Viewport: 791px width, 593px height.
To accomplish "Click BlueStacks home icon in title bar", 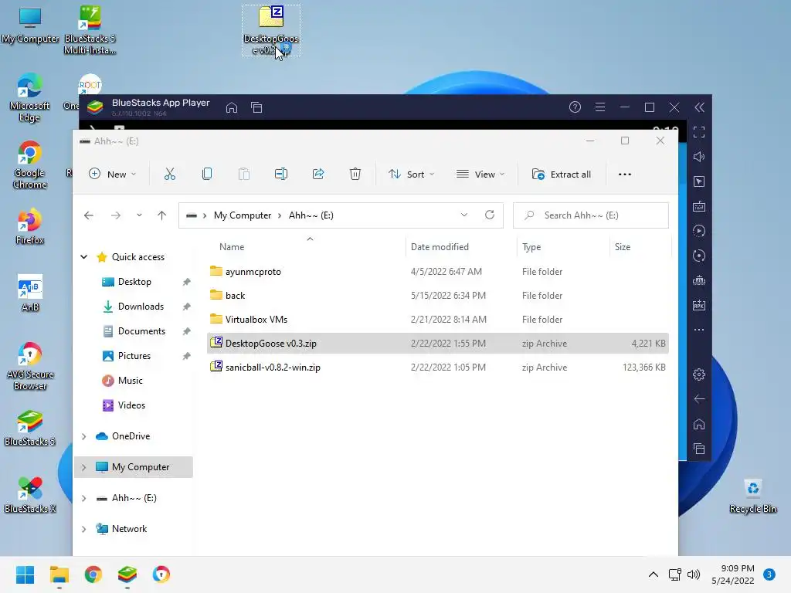I will 232,107.
